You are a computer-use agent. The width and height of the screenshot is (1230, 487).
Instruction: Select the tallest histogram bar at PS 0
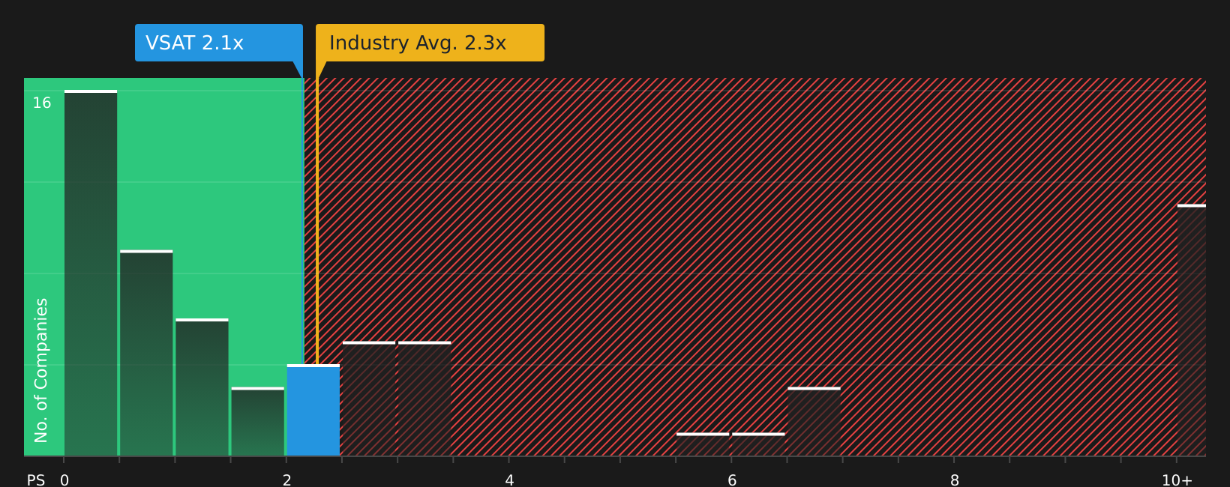point(91,273)
